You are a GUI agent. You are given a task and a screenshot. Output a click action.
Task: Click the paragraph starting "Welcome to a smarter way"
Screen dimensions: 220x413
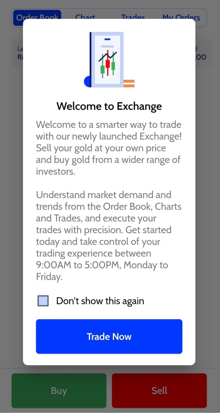[x=109, y=148]
